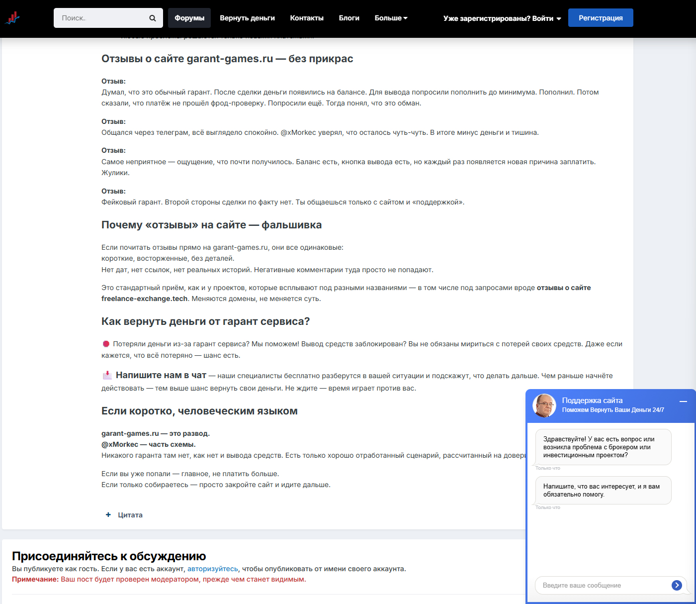Expand the Больше dropdown menu
This screenshot has width=696, height=604.
[391, 18]
